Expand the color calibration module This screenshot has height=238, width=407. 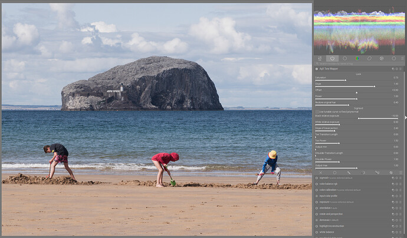pyautogui.click(x=328, y=190)
